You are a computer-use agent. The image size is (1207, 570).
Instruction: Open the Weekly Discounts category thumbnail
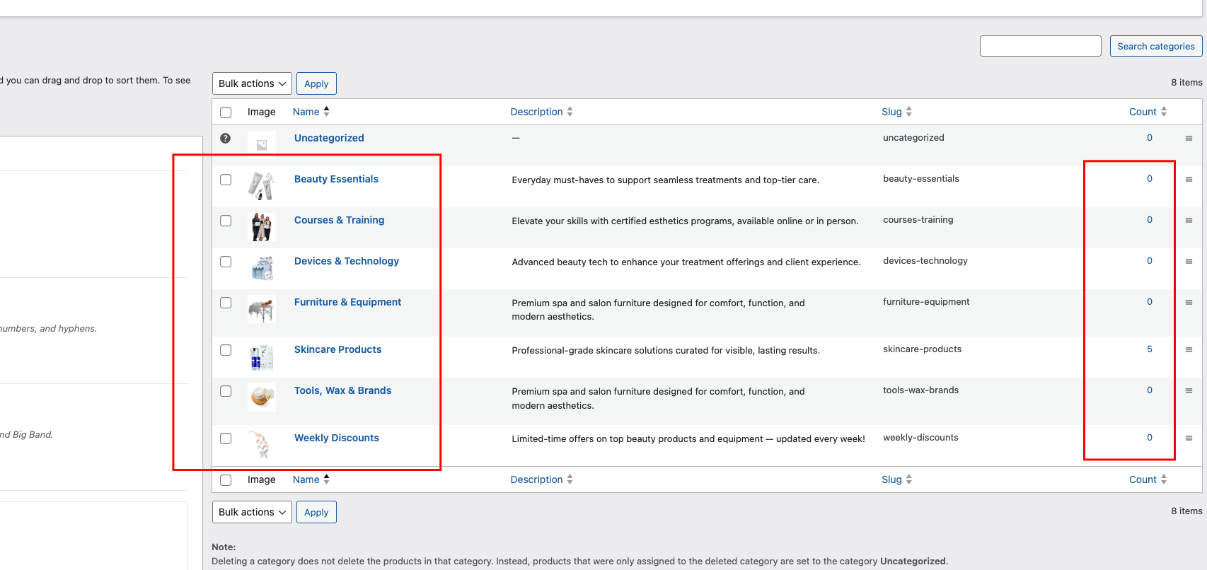tap(262, 445)
